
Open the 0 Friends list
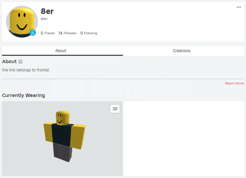[x=48, y=33]
